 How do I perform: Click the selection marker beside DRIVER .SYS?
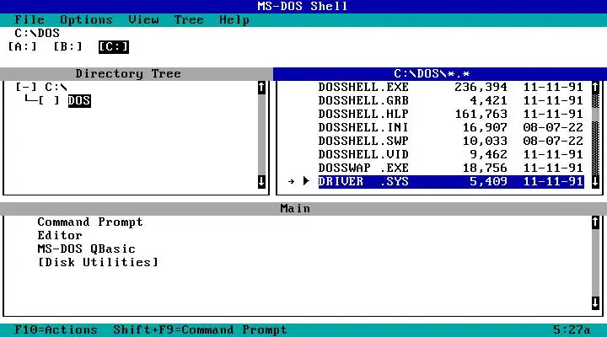[306, 180]
